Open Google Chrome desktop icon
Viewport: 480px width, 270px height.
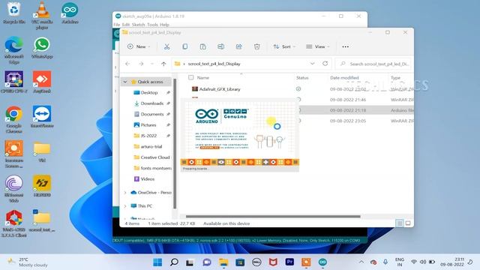(14, 119)
